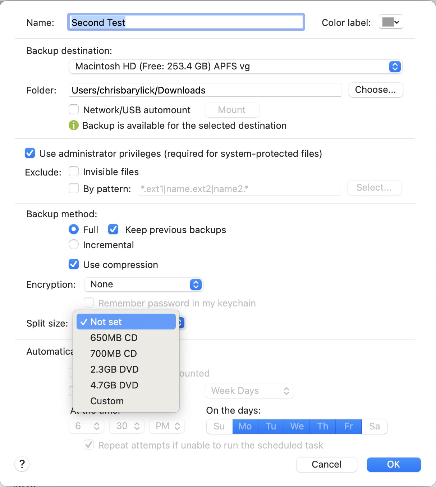Viewport: 436px width, 487px height.
Task: Open the Week Days schedule dropdown
Action: pyautogui.click(x=249, y=391)
